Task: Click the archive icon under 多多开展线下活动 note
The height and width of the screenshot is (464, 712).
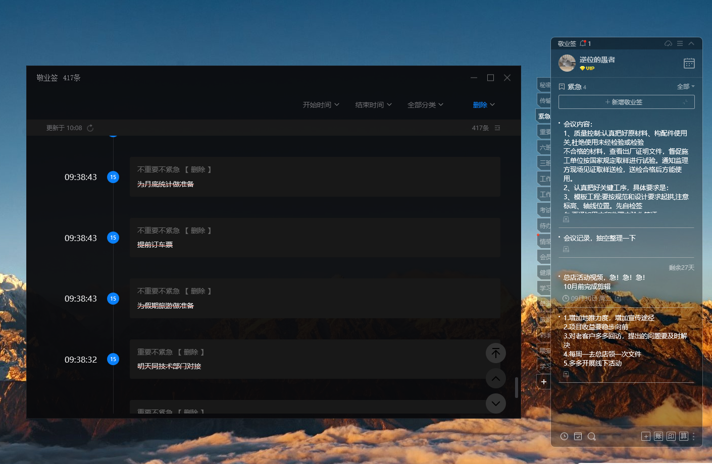Action: 566,374
